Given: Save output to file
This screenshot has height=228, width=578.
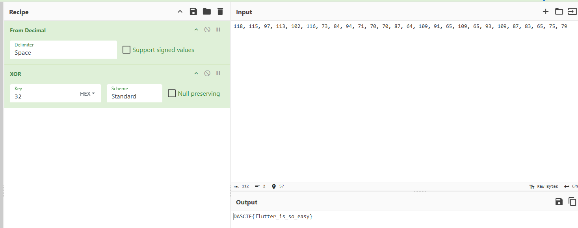Looking at the screenshot, I should (559, 202).
